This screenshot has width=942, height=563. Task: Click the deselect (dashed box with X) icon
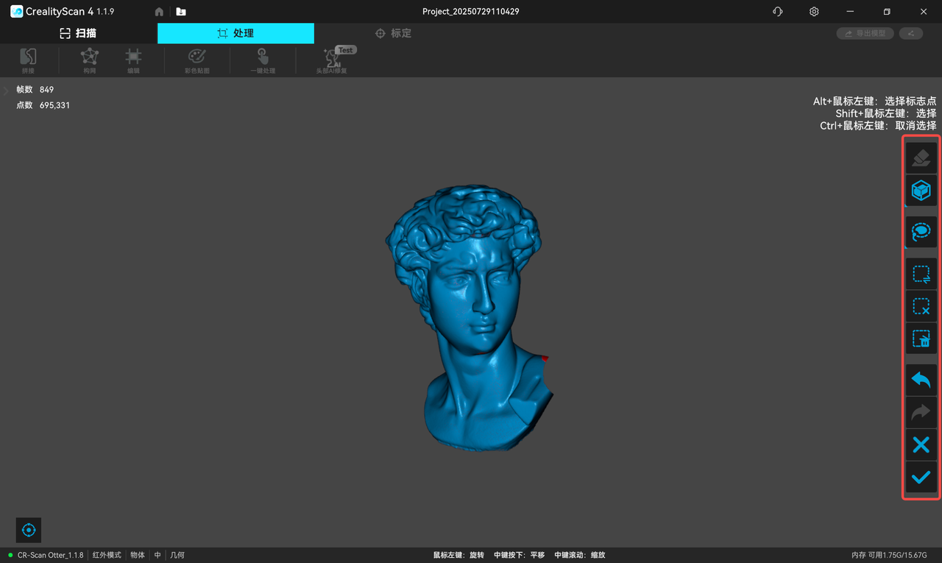[x=921, y=306]
